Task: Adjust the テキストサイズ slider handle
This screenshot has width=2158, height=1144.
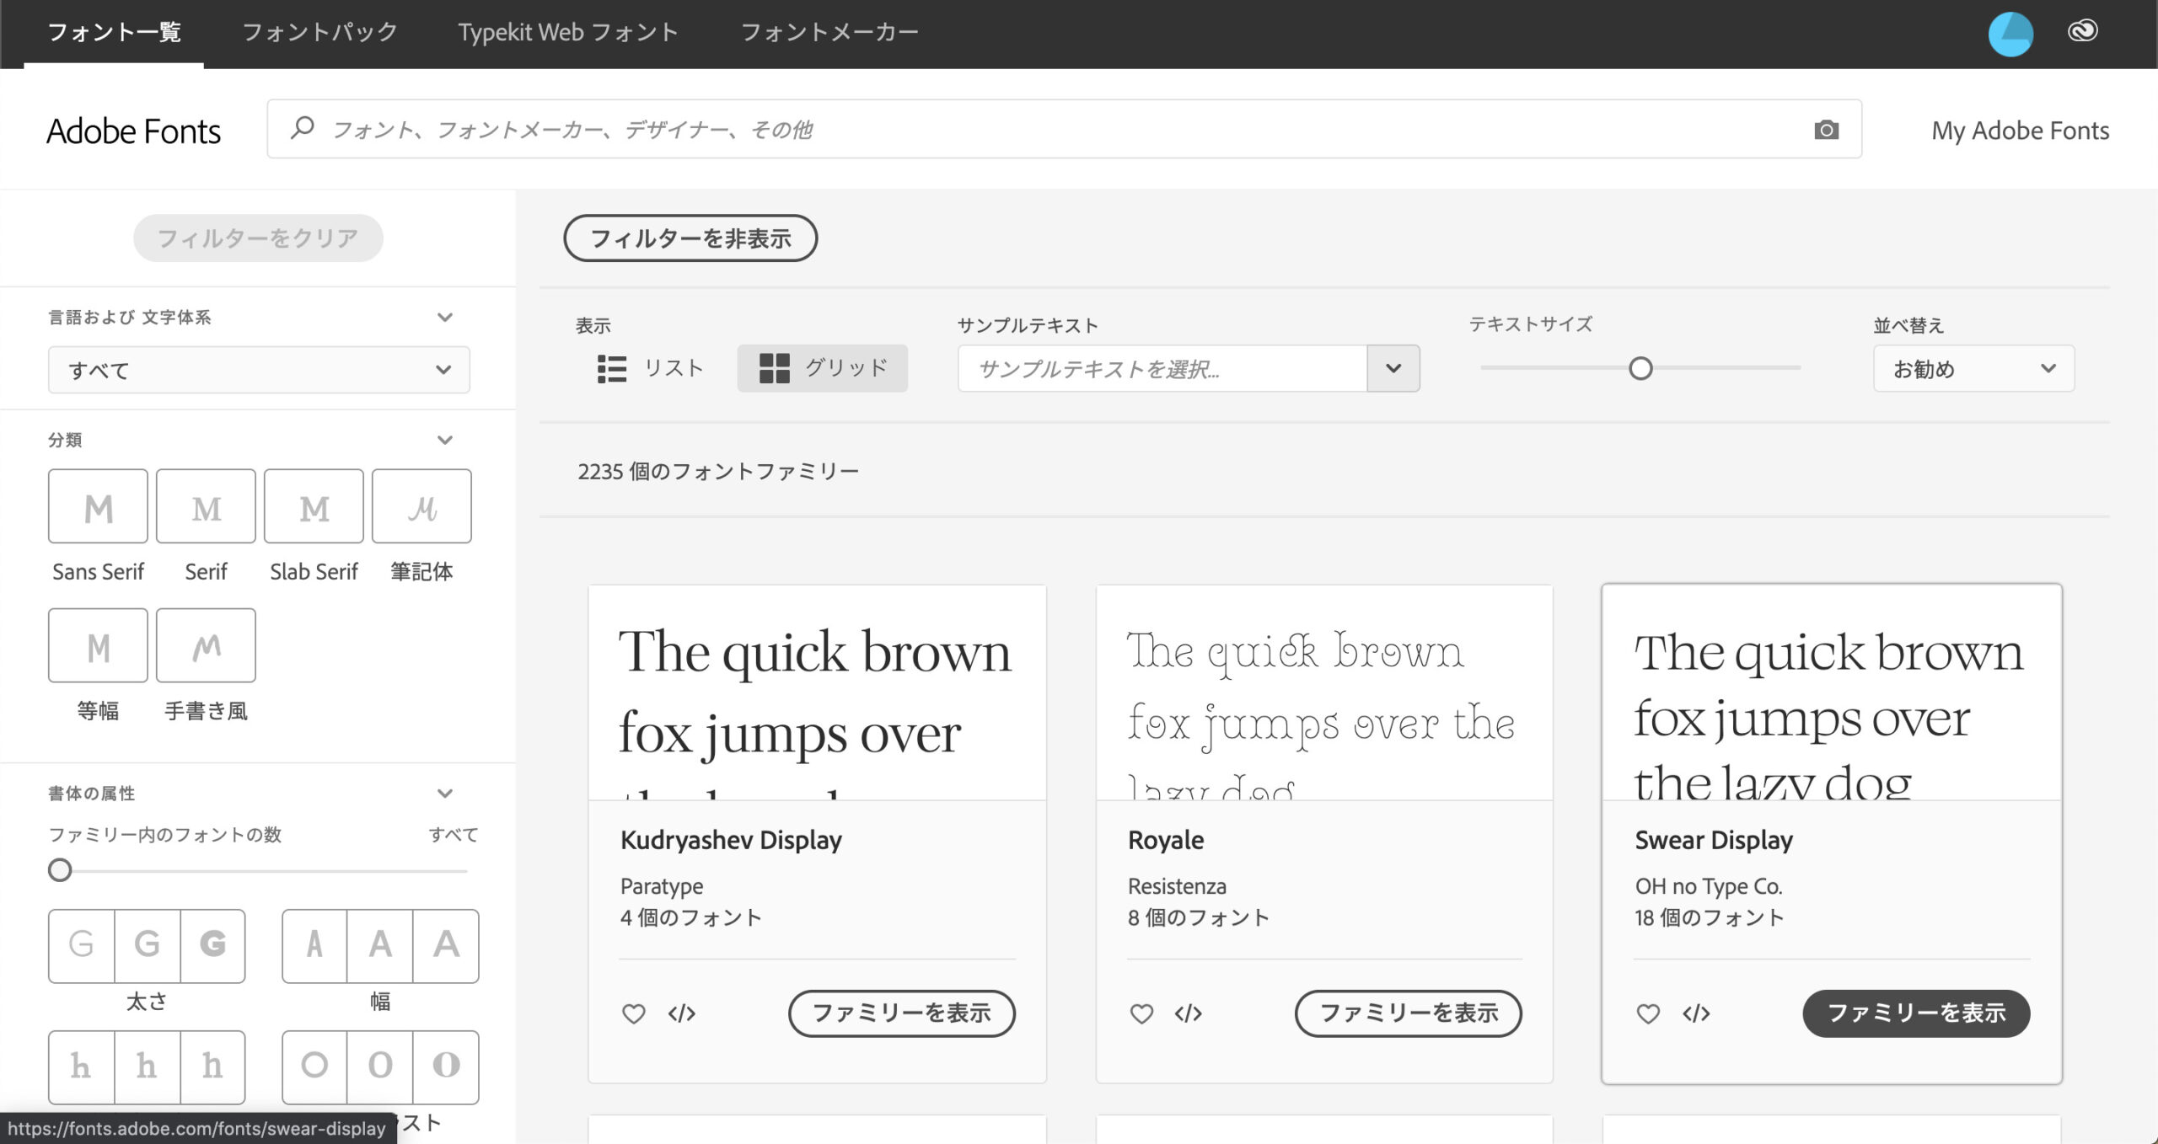Action: click(x=1640, y=369)
